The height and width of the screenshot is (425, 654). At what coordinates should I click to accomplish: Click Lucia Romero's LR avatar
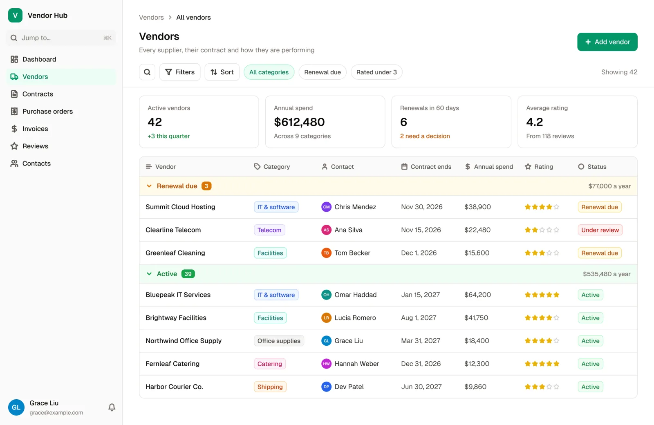click(x=326, y=318)
